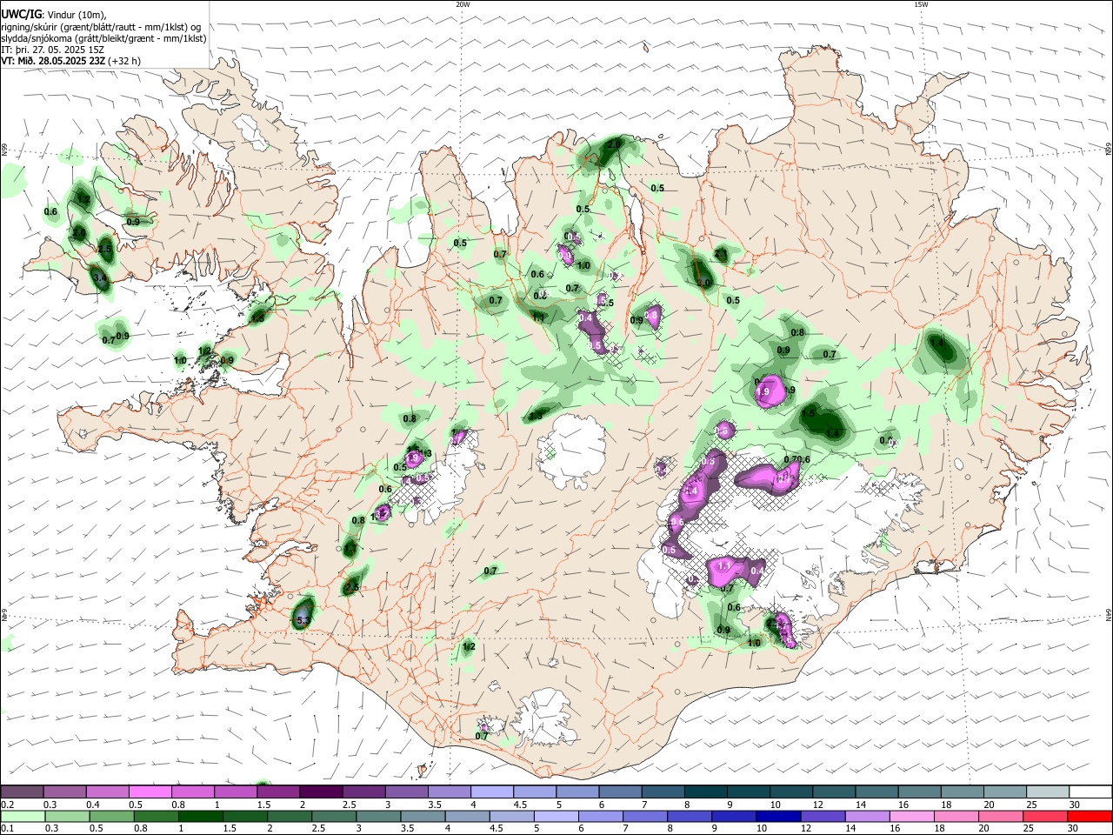
Task: Click the 'UWC/IG: Vindur (10m)' title text
Action: click(54, 15)
